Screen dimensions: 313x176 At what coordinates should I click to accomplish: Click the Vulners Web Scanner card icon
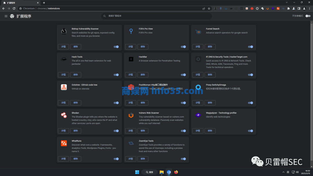pos(131,115)
